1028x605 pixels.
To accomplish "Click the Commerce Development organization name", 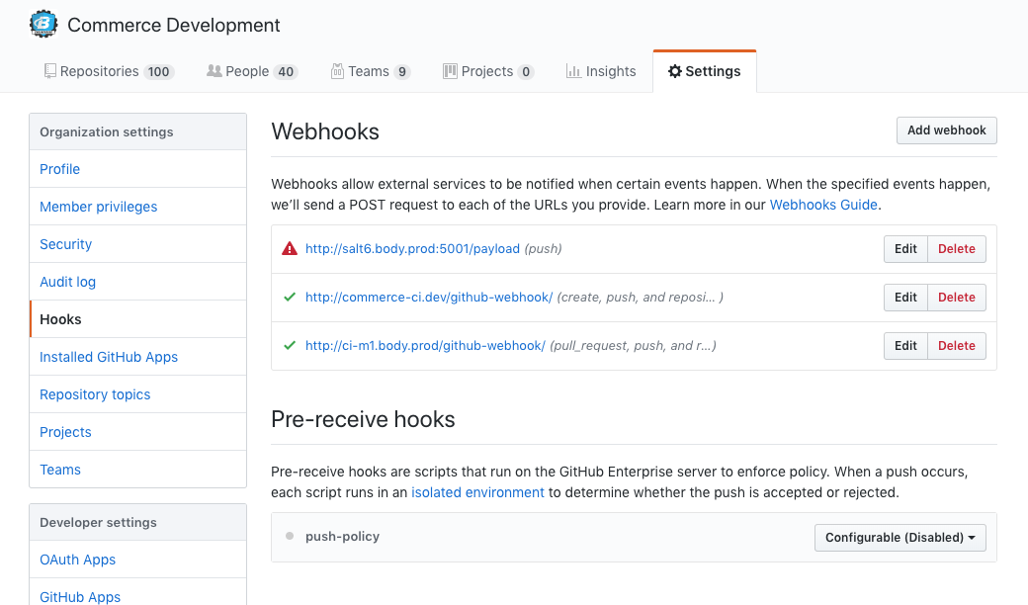I will point(174,25).
